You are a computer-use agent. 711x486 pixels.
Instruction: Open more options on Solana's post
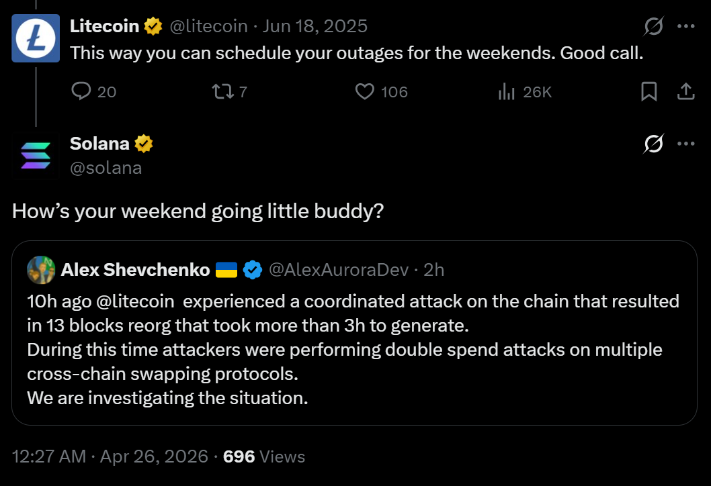click(686, 143)
